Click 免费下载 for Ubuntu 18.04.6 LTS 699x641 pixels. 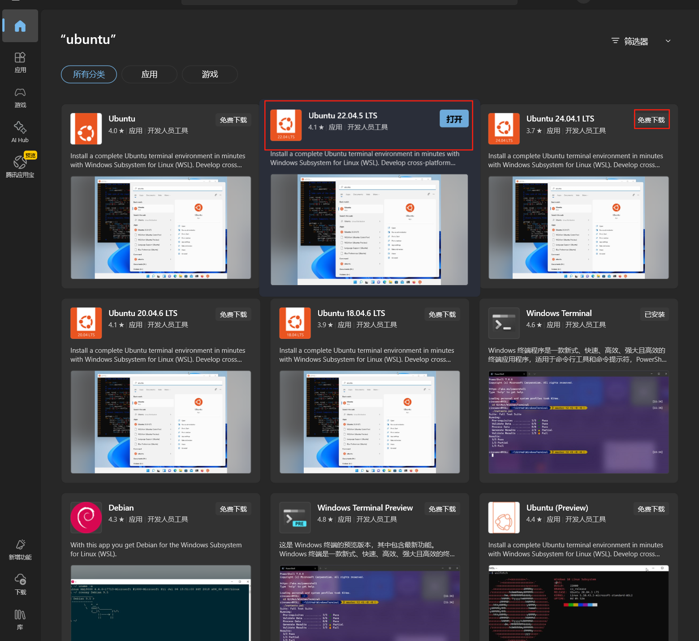pyautogui.click(x=442, y=315)
